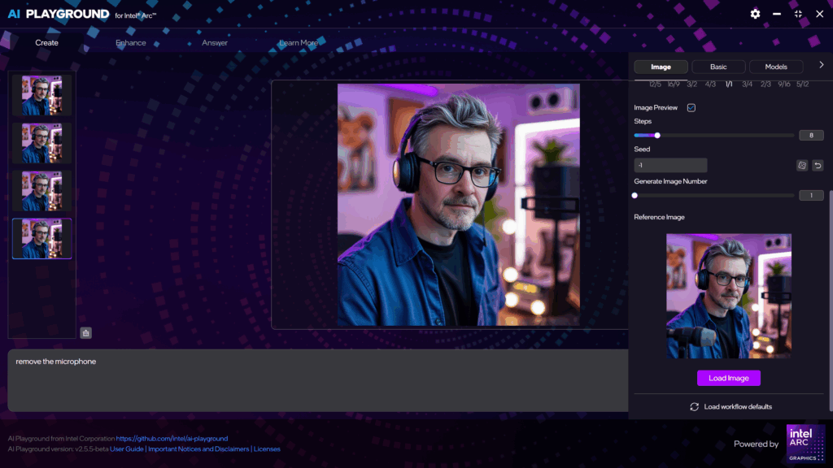Toggle the Image Preview checkbox
Screen dimensions: 833x468
(x=691, y=107)
